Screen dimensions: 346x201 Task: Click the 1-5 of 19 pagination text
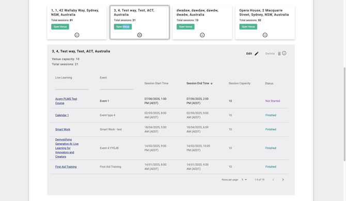[259, 180]
